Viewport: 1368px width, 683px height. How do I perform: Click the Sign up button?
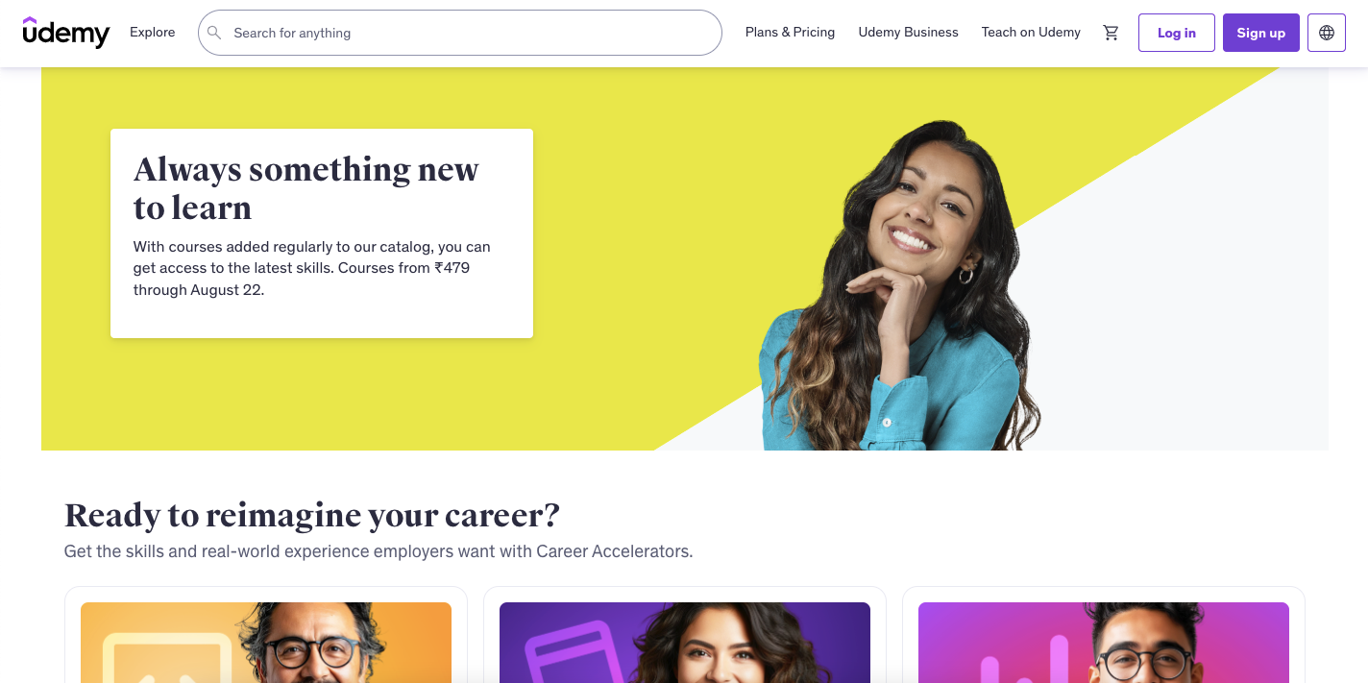(x=1261, y=33)
